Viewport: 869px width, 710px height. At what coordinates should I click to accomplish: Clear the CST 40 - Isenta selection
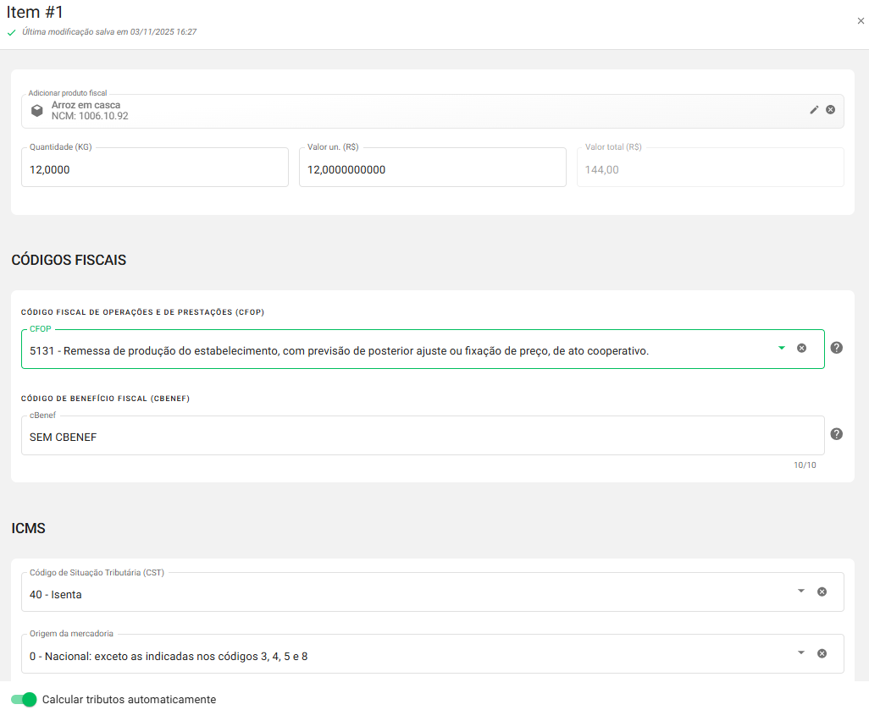pyautogui.click(x=822, y=592)
